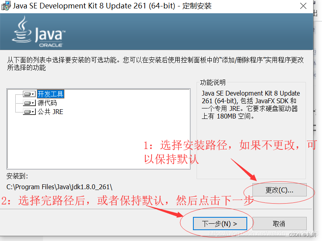The image size is (322, 241).
Task: Open the 源代码 feature dropdown icon
Action: click(29, 103)
